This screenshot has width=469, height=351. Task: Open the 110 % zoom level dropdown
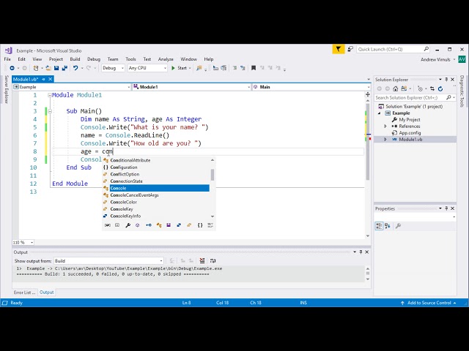[x=23, y=242]
